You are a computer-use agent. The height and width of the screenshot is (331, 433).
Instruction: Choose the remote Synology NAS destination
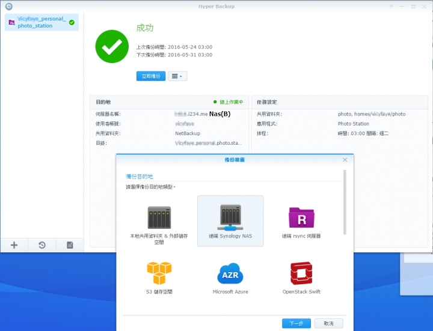pos(230,221)
